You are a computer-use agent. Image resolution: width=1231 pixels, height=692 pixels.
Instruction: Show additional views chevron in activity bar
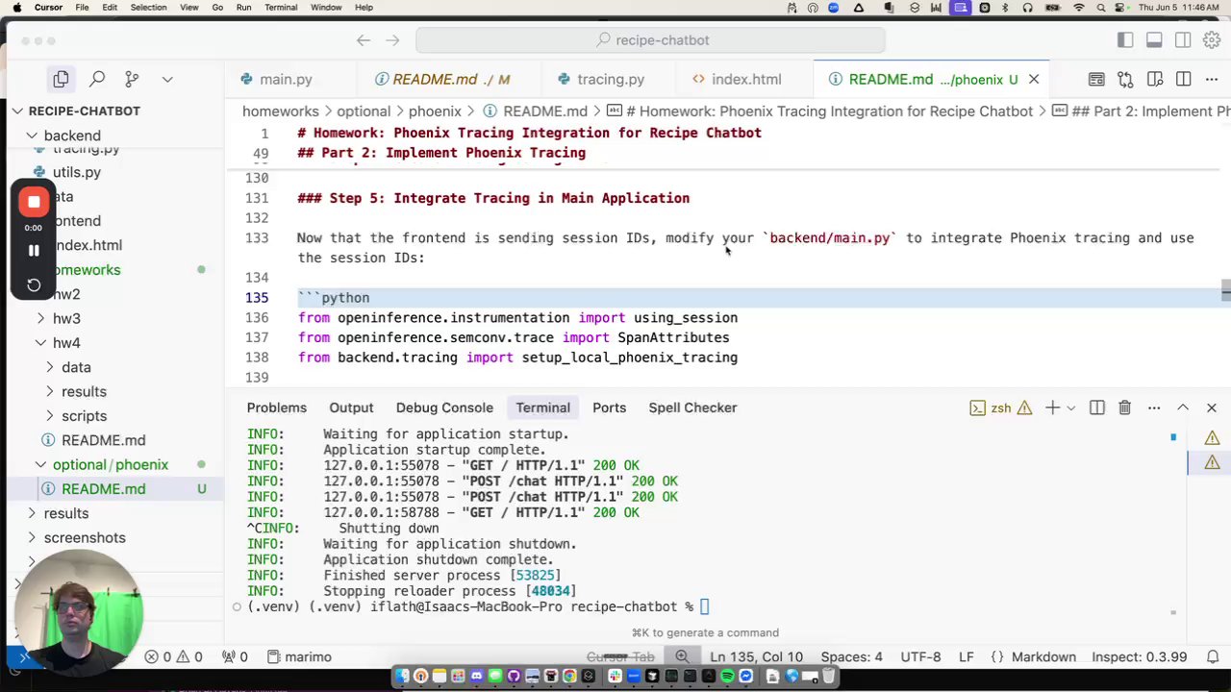(x=167, y=79)
